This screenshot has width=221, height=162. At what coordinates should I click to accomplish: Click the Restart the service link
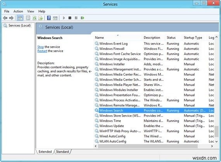tap(42, 51)
